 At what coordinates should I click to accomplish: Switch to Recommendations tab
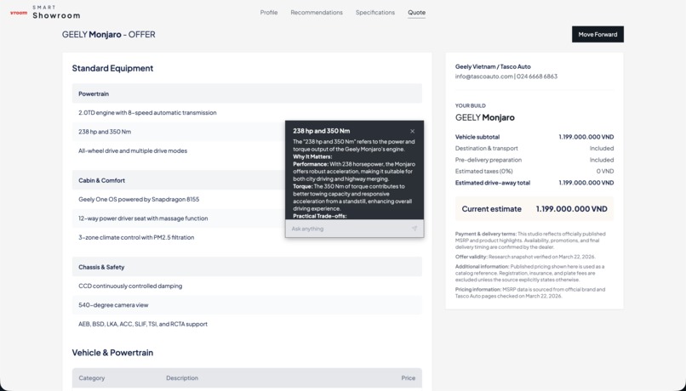317,12
